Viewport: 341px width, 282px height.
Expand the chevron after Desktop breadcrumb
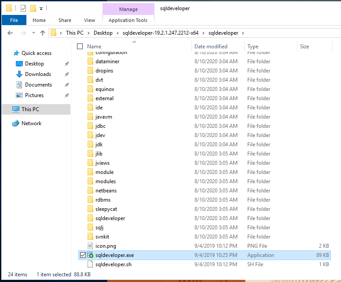117,33
